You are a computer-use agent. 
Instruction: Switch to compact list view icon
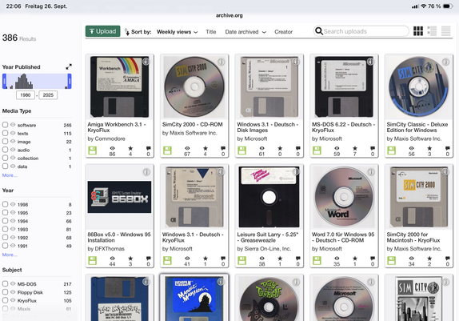446,31
